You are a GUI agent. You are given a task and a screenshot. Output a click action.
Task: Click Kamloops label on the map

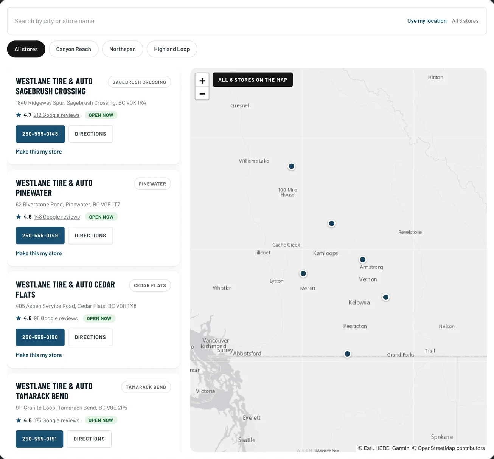pyautogui.click(x=326, y=253)
